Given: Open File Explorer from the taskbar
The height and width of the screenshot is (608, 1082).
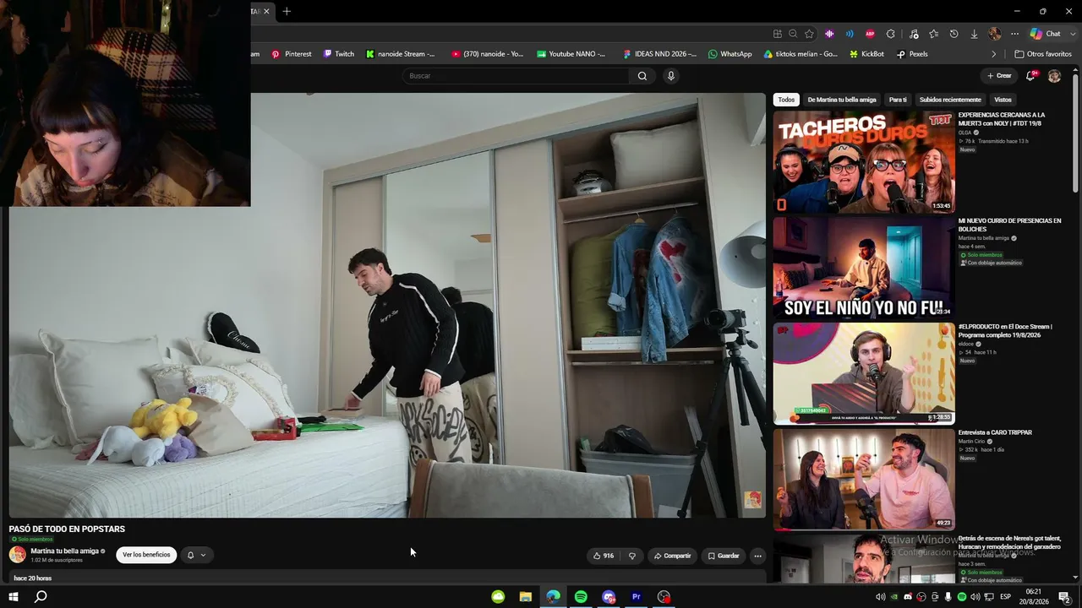Looking at the screenshot, I should pos(526,597).
